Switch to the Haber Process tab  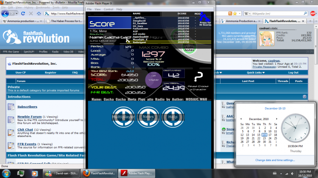point(64,21)
